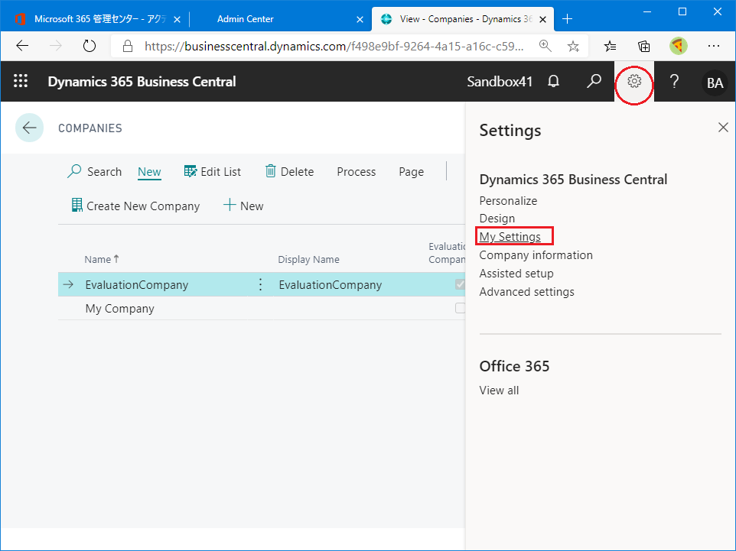736x551 pixels.
Task: Close the Admin Center tab
Action: (x=360, y=19)
